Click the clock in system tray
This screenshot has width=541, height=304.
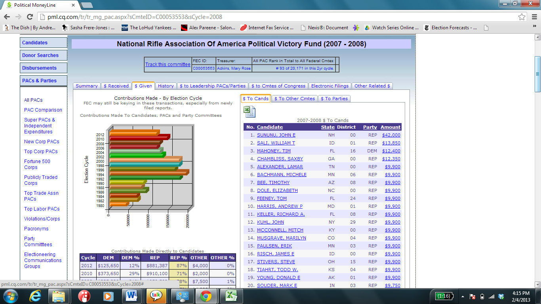point(521,296)
